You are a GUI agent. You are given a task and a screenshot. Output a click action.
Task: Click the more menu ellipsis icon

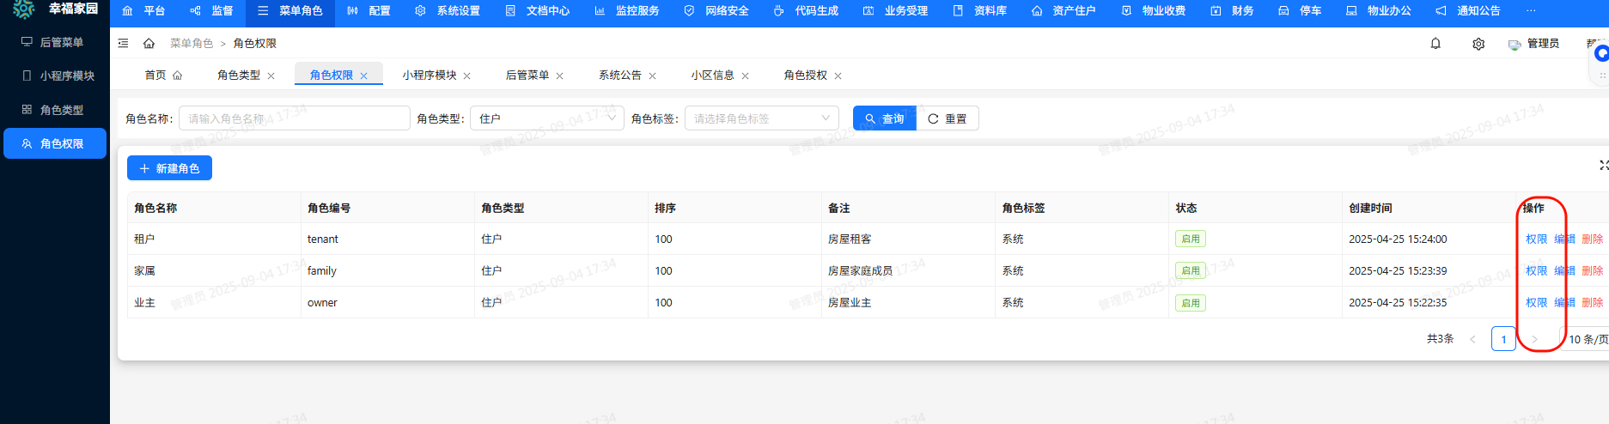coord(1531,11)
